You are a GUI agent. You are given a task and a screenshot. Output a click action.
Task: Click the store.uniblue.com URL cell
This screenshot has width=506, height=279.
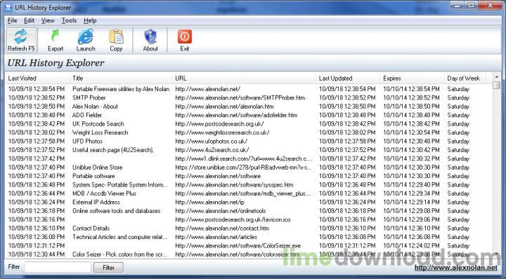pos(243,168)
